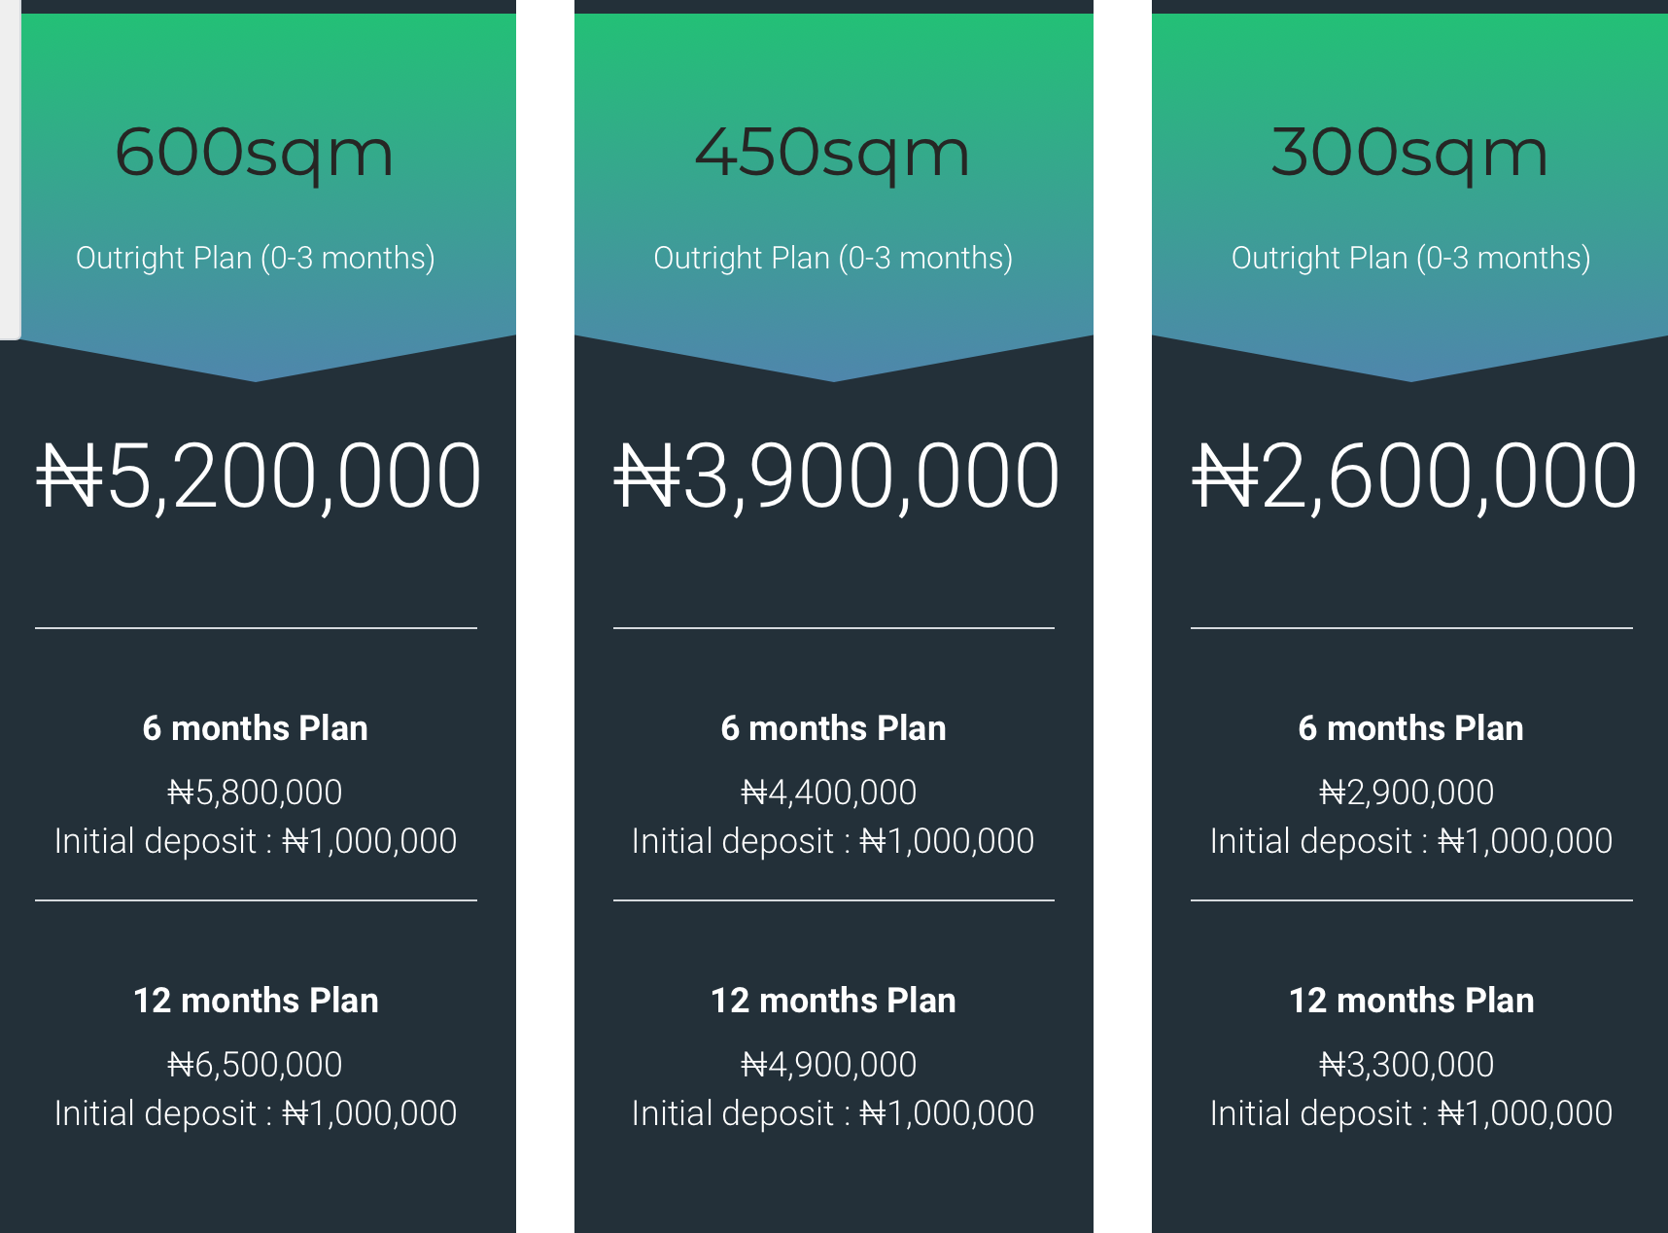Click 6 months Plan in 600sqm card
The height and width of the screenshot is (1233, 1668).
coord(256,728)
